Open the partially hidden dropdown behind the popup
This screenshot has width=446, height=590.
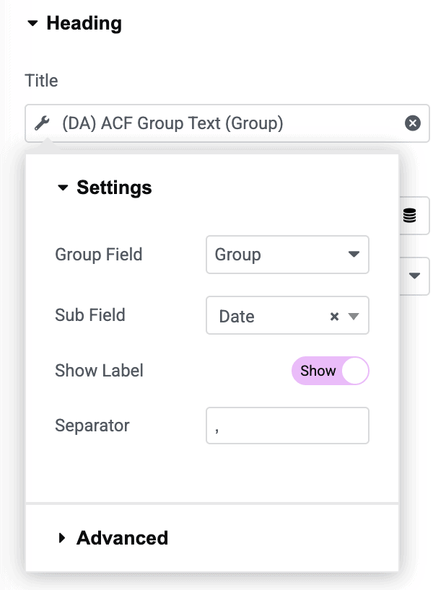[x=414, y=276]
